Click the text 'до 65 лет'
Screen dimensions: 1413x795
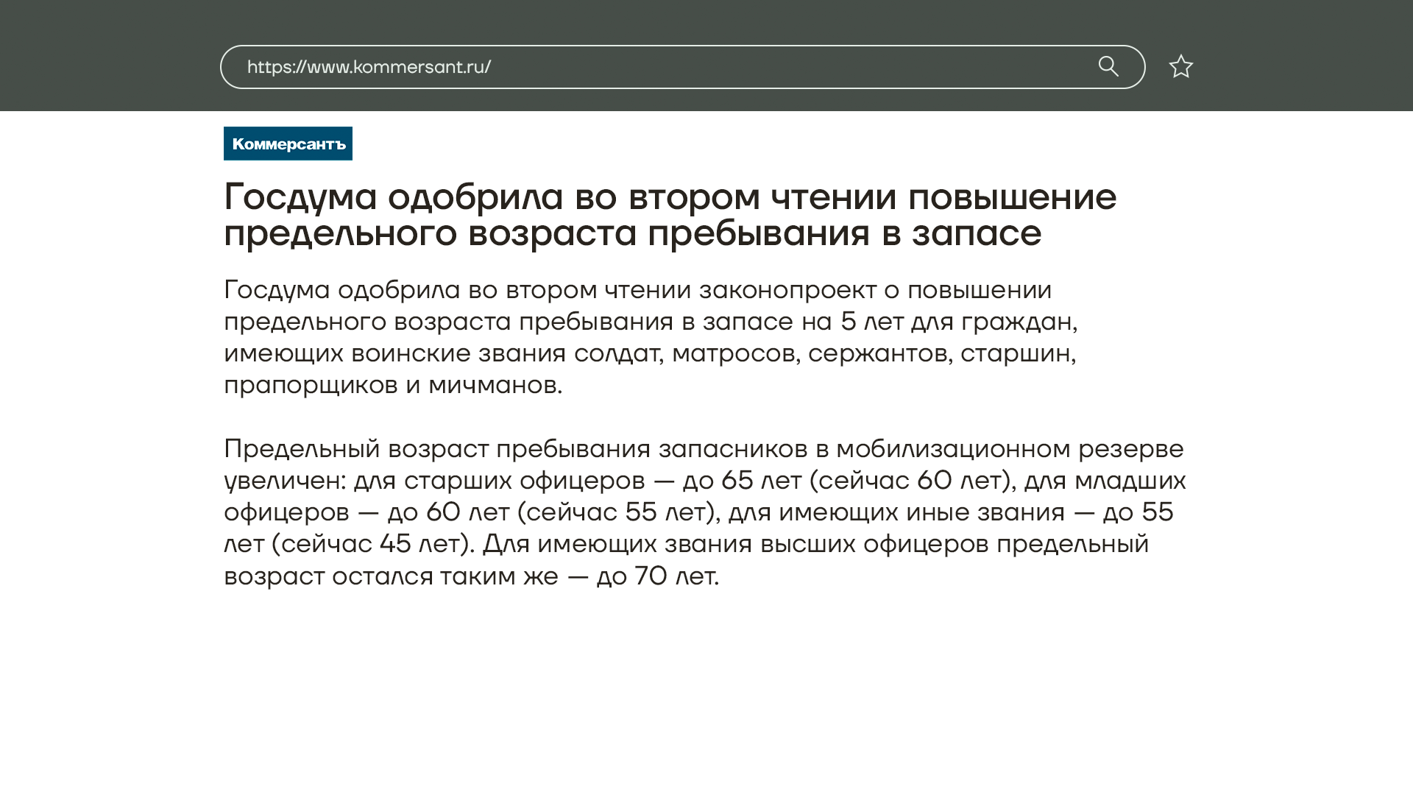pyautogui.click(x=742, y=481)
